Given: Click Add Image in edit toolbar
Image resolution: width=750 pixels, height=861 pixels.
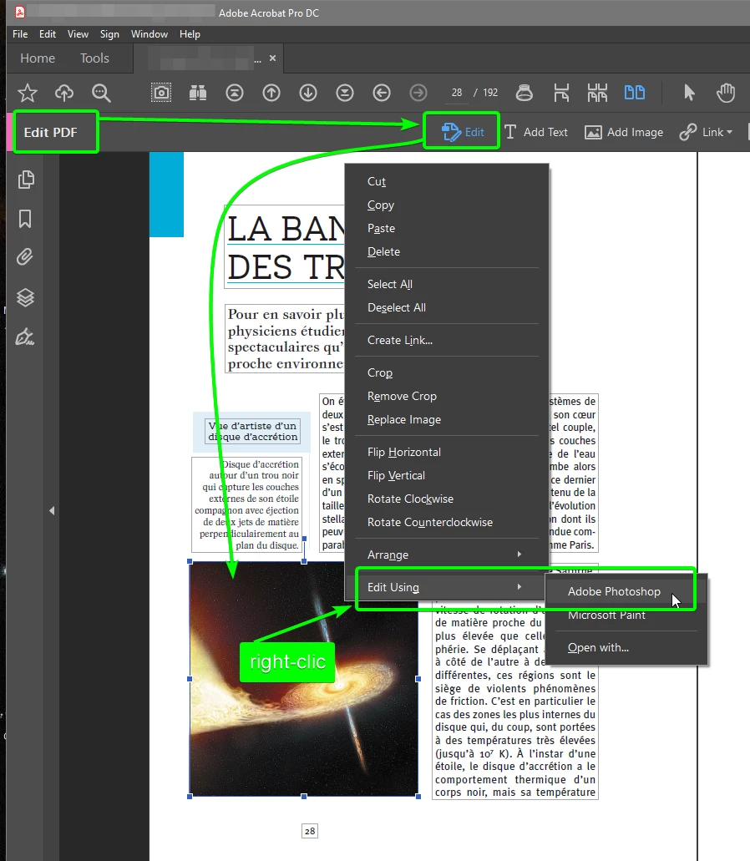Looking at the screenshot, I should (624, 132).
